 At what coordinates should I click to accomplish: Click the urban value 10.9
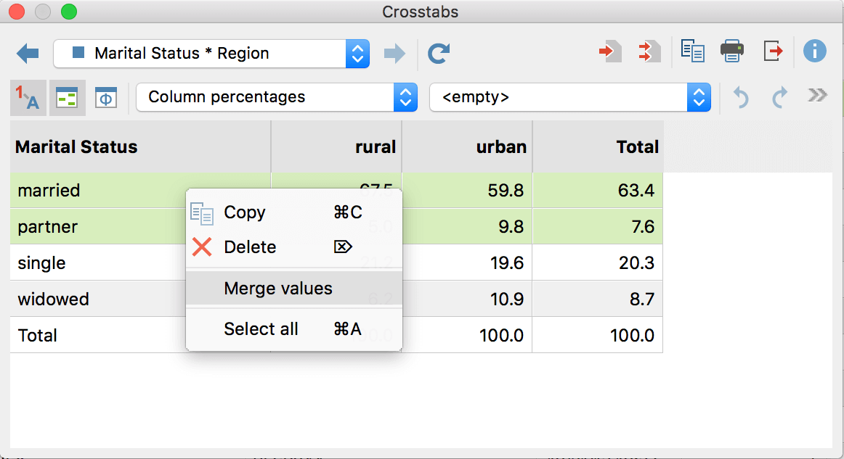[x=506, y=299]
